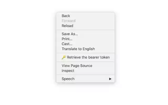Open the Speech menu item
This screenshot has height=105, width=168.
pos(68,79)
